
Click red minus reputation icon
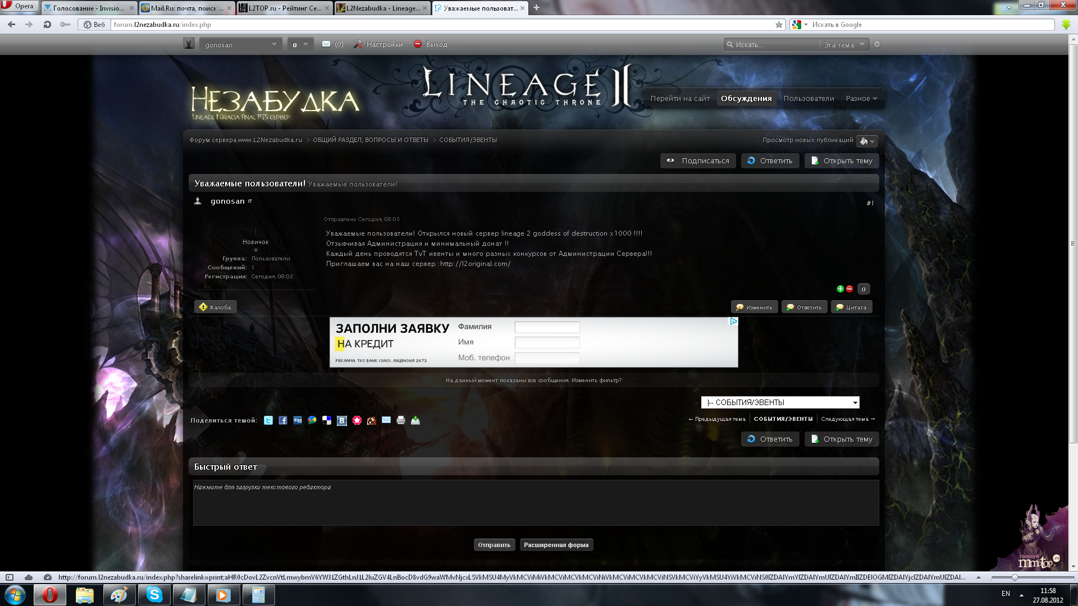pos(849,289)
